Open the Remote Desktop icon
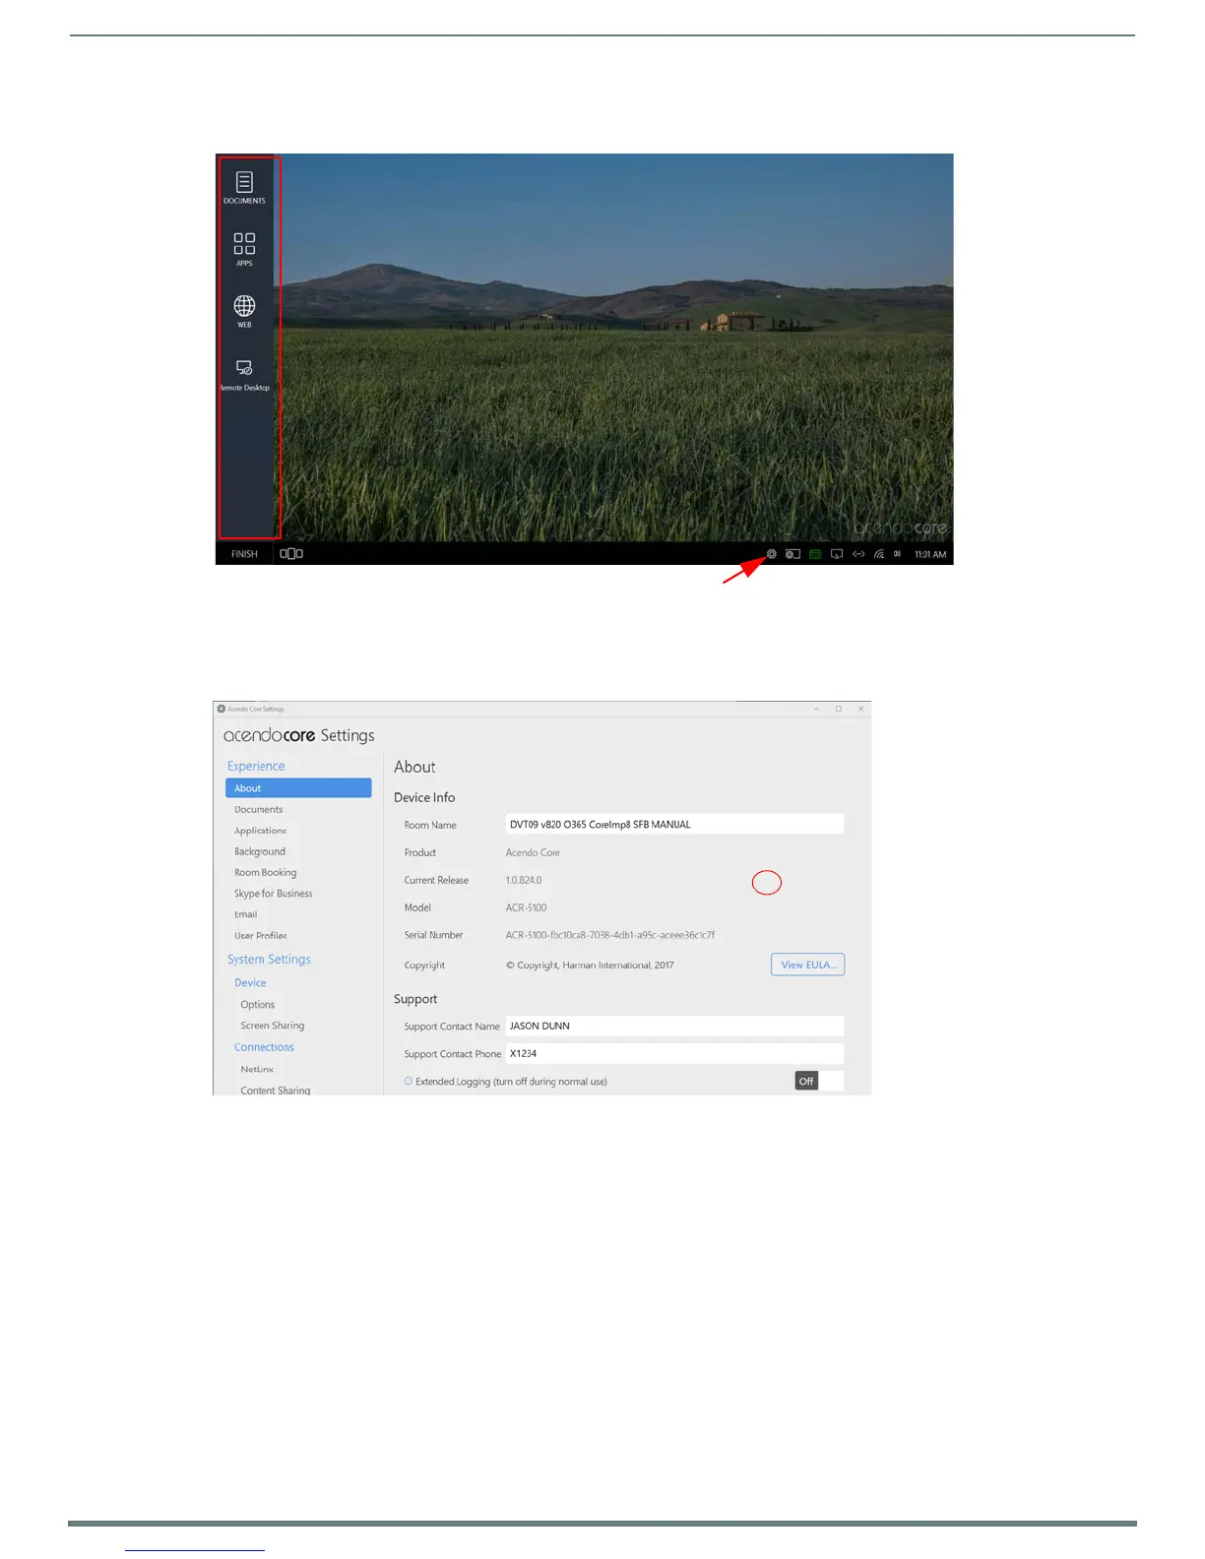The image size is (1205, 1559). 244,375
